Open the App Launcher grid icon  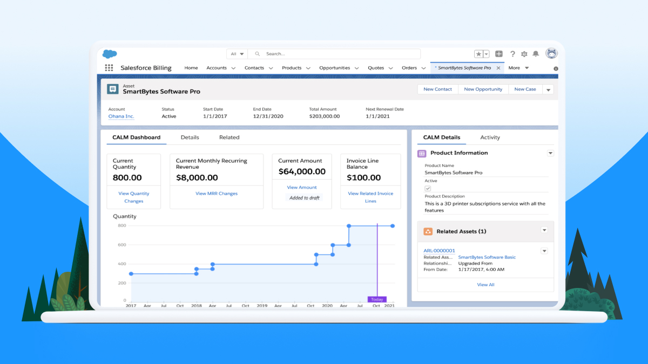point(109,67)
